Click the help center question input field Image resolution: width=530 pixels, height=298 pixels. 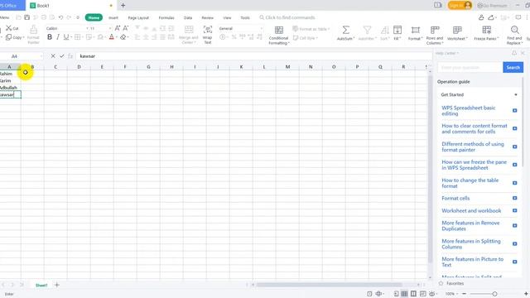(x=470, y=67)
